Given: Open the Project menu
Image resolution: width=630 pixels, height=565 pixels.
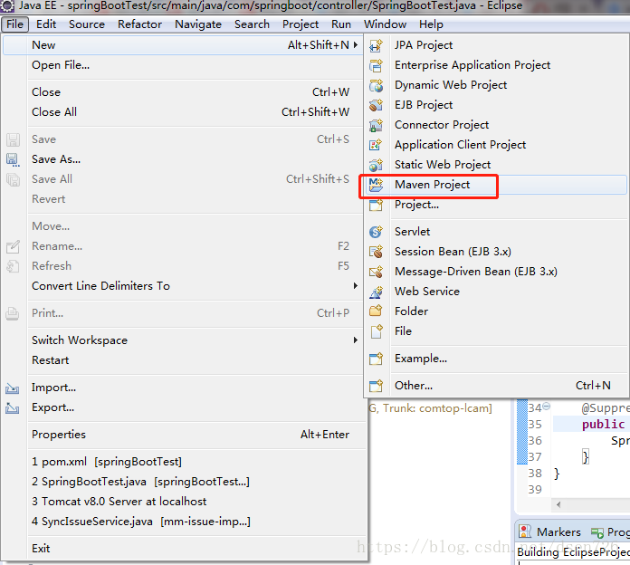Looking at the screenshot, I should [301, 24].
